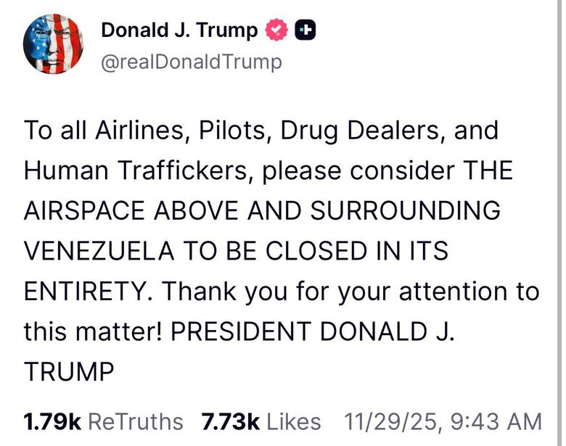
Task: Click the final word TRUMP of post
Action: pyautogui.click(x=70, y=371)
